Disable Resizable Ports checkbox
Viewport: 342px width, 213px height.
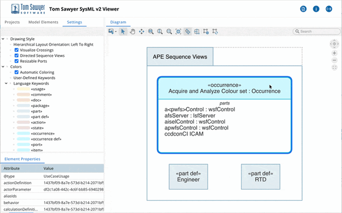(16, 61)
